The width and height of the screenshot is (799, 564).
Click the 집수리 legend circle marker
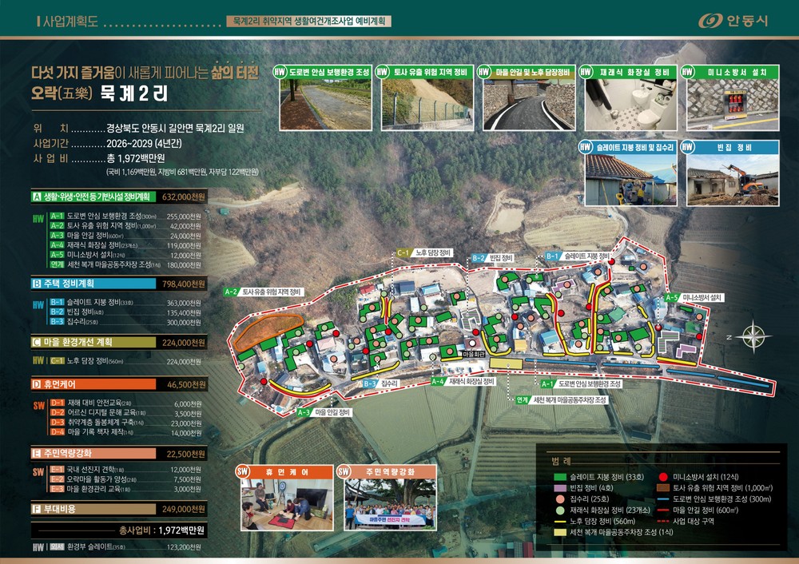click(560, 498)
